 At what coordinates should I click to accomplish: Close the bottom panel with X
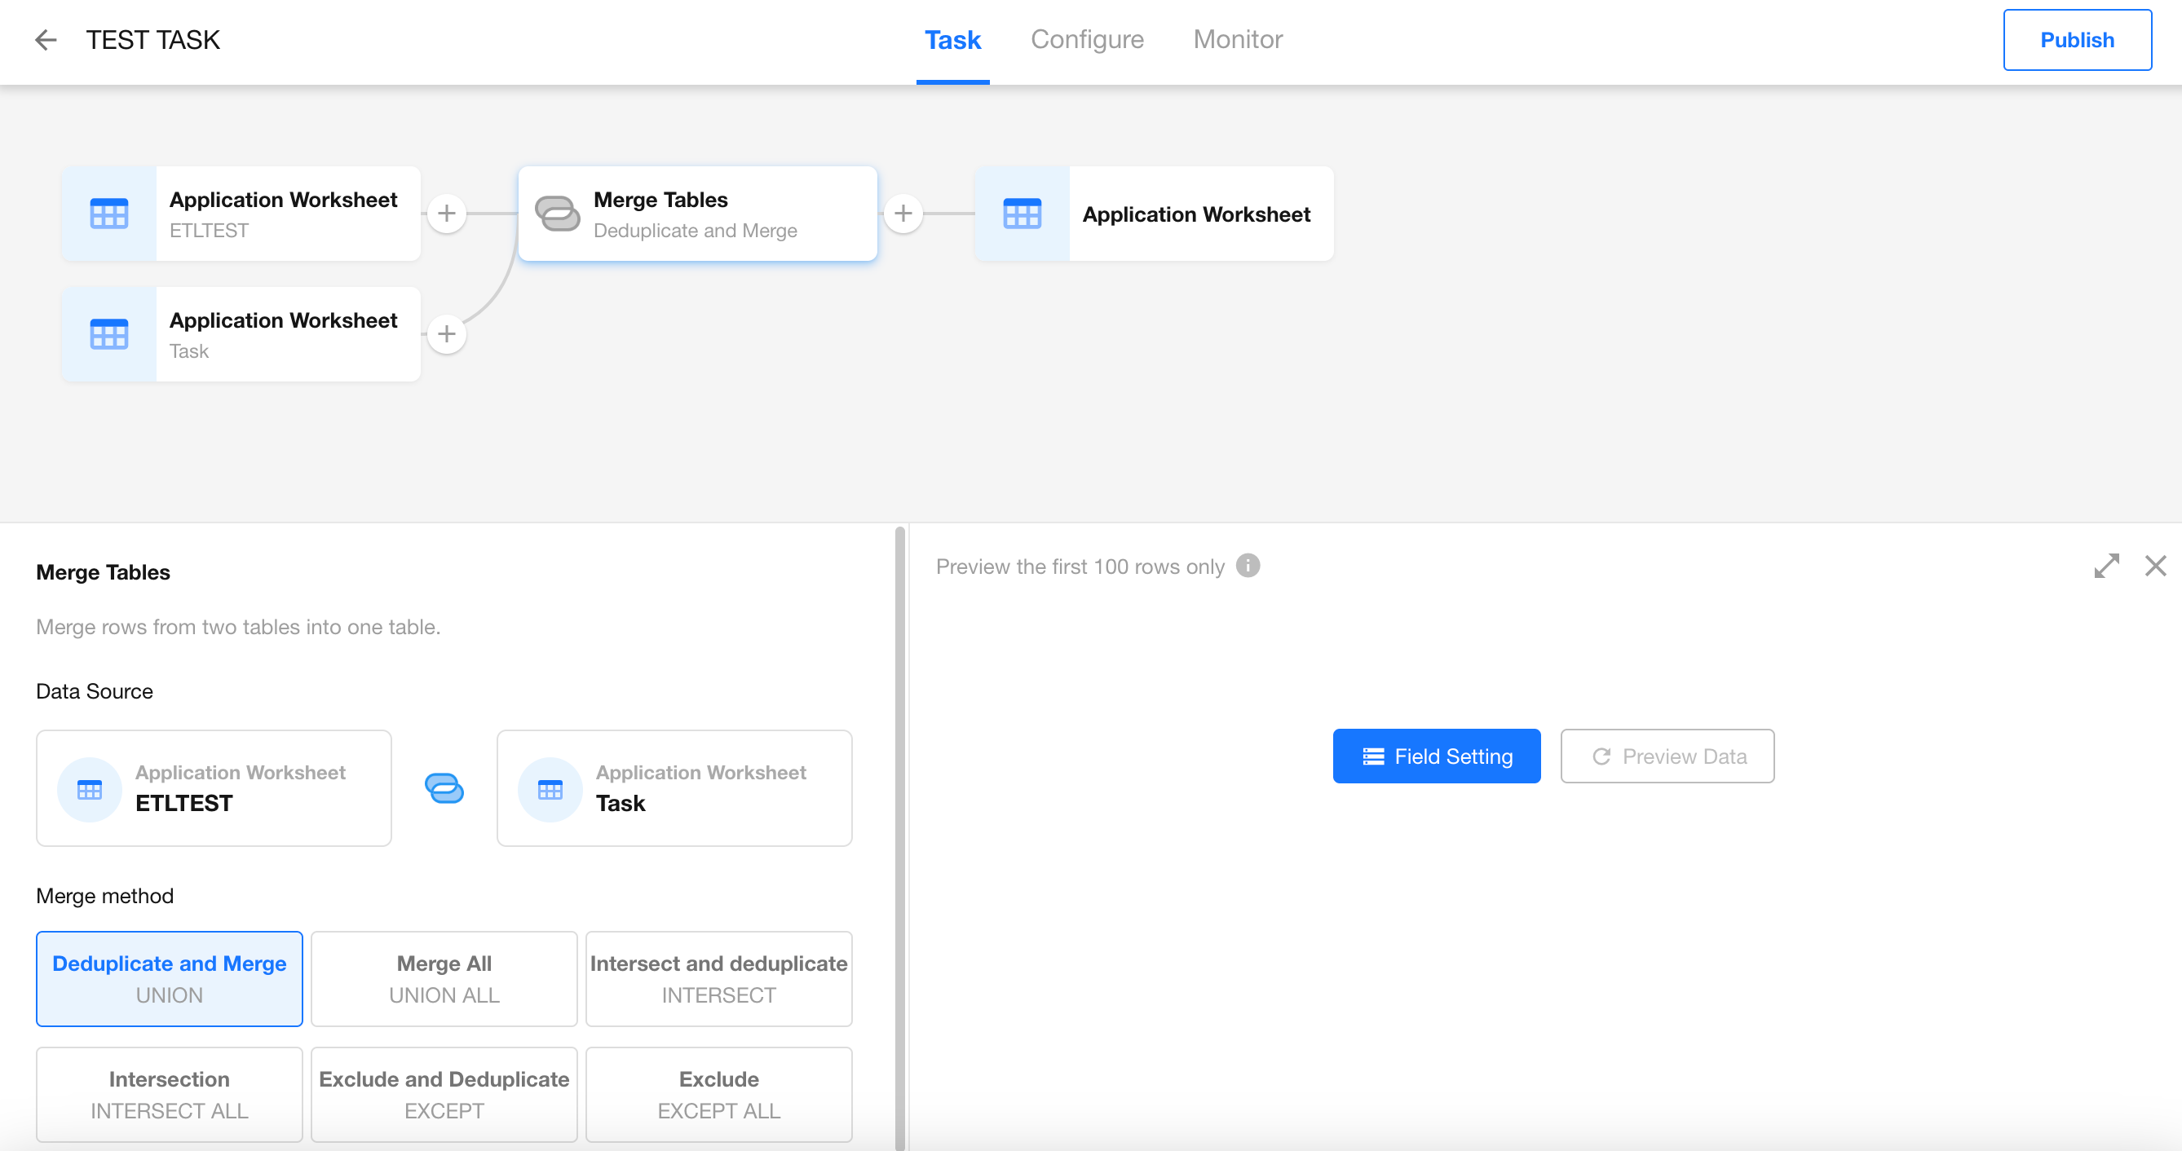tap(2155, 566)
